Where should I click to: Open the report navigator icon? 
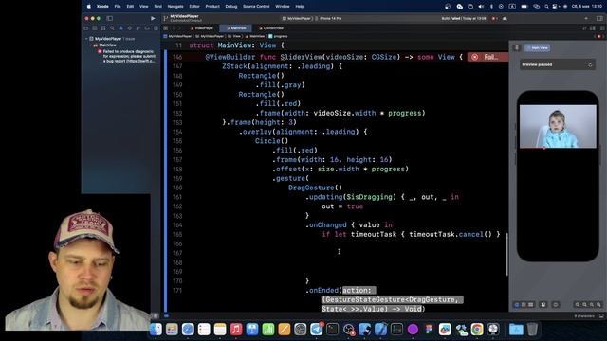tap(156, 28)
